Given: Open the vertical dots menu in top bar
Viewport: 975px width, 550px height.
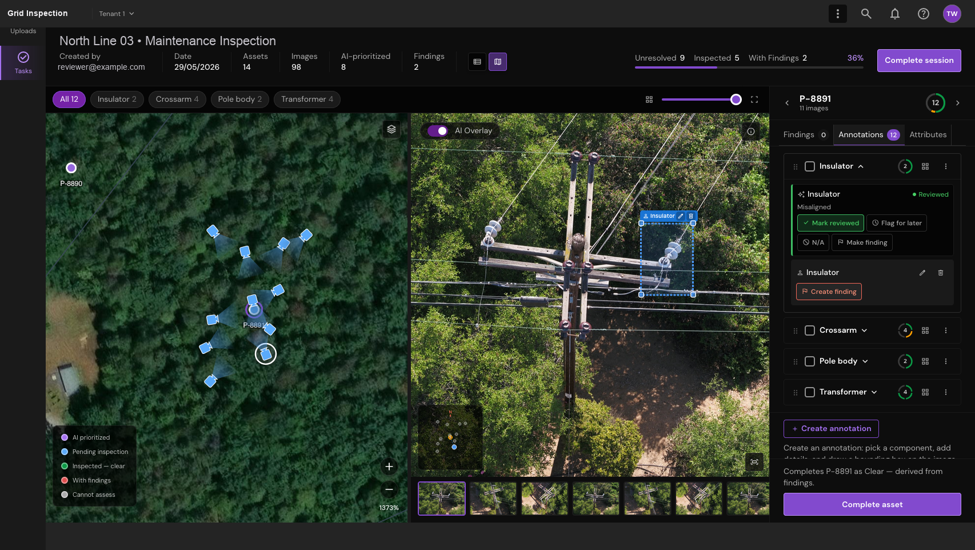Looking at the screenshot, I should point(838,14).
